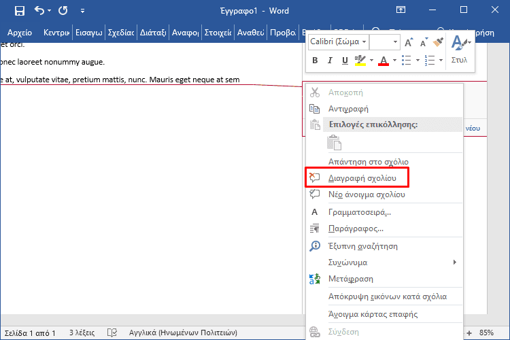The image size is (510, 340).
Task: Click language Αγγλικά (Ηνωμένων Πολιτειών)
Action: tap(183, 333)
